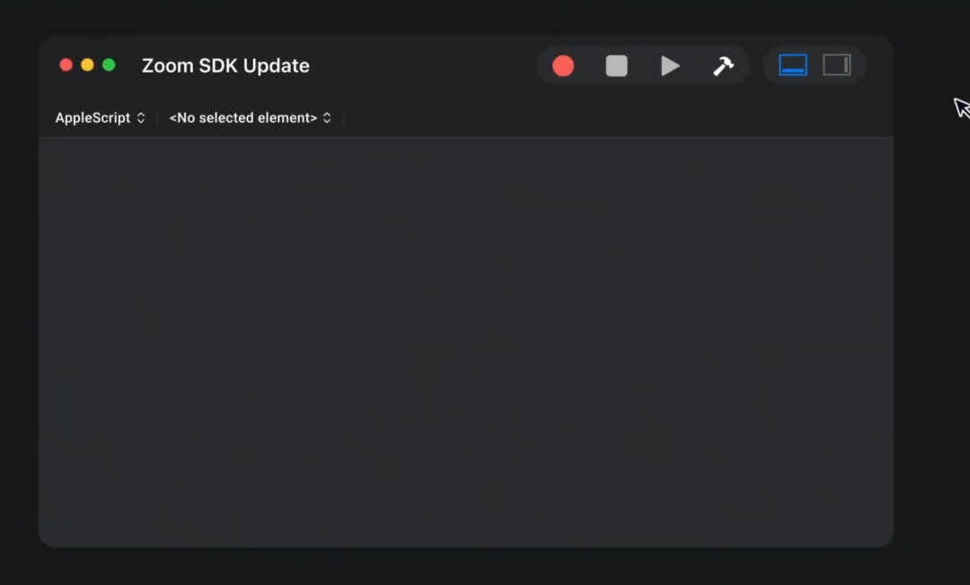The image size is (970, 585).
Task: Click the gap between Compile and view buttons
Action: click(756, 65)
